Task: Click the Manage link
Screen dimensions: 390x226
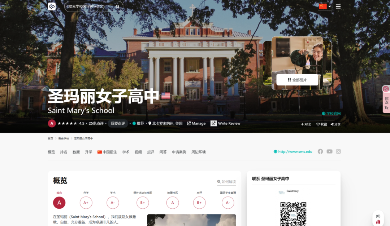Action: [x=196, y=123]
